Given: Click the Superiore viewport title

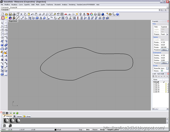Looking at the screenshot, I should coord(13,21).
